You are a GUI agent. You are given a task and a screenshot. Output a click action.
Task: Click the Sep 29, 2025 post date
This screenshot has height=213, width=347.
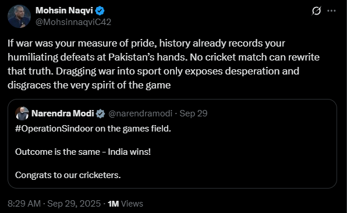click(74, 204)
